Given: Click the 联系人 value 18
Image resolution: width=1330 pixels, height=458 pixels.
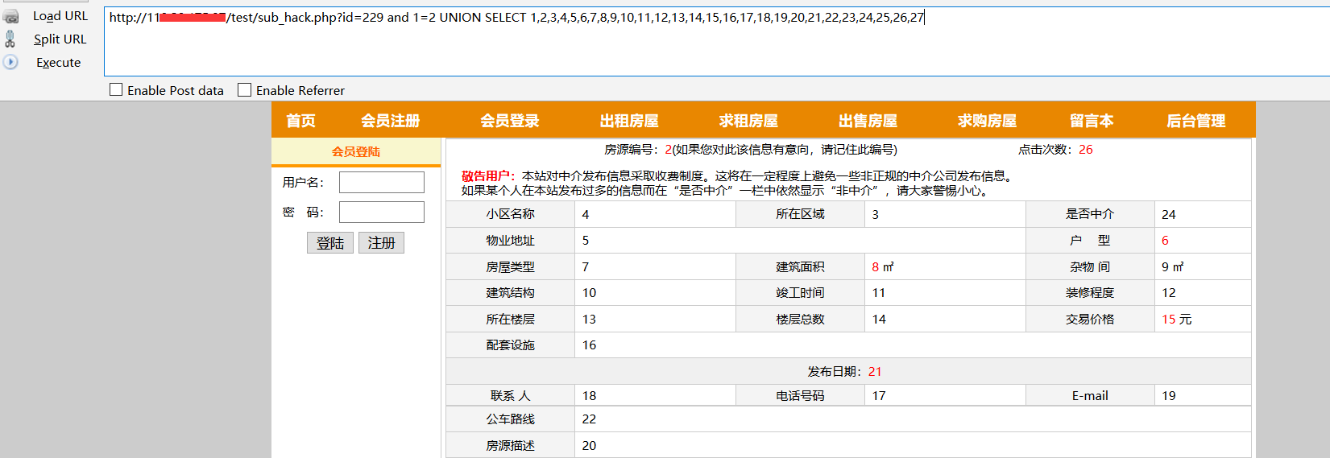Looking at the screenshot, I should pos(590,396).
